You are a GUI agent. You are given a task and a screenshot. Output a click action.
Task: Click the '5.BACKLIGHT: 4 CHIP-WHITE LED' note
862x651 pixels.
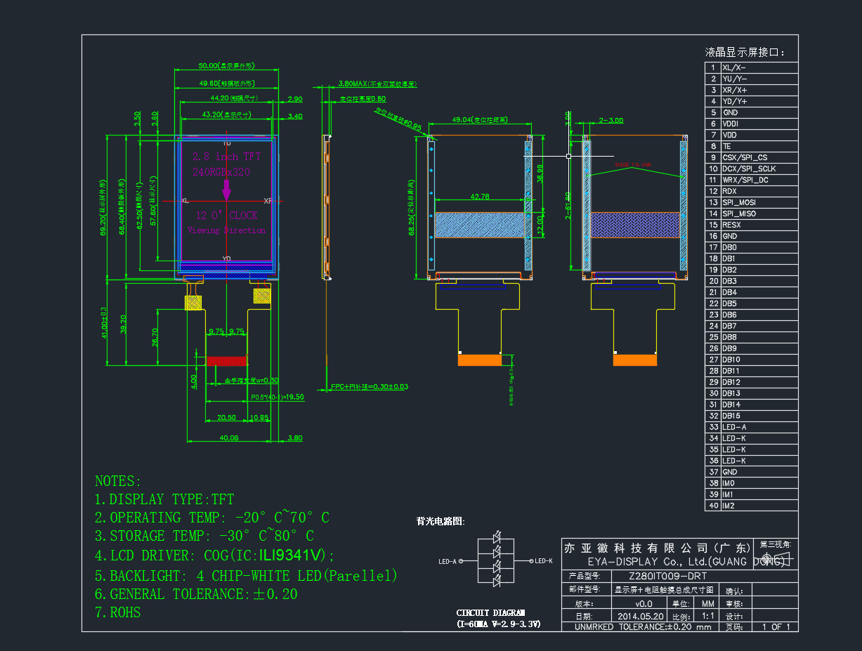pyautogui.click(x=247, y=576)
